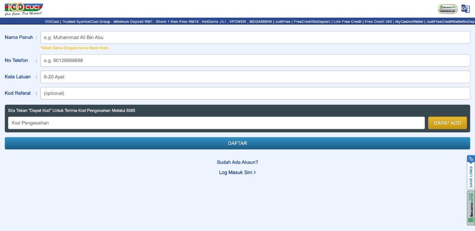Click the Kod Referal label
This screenshot has width=475, height=231.
click(x=18, y=93)
